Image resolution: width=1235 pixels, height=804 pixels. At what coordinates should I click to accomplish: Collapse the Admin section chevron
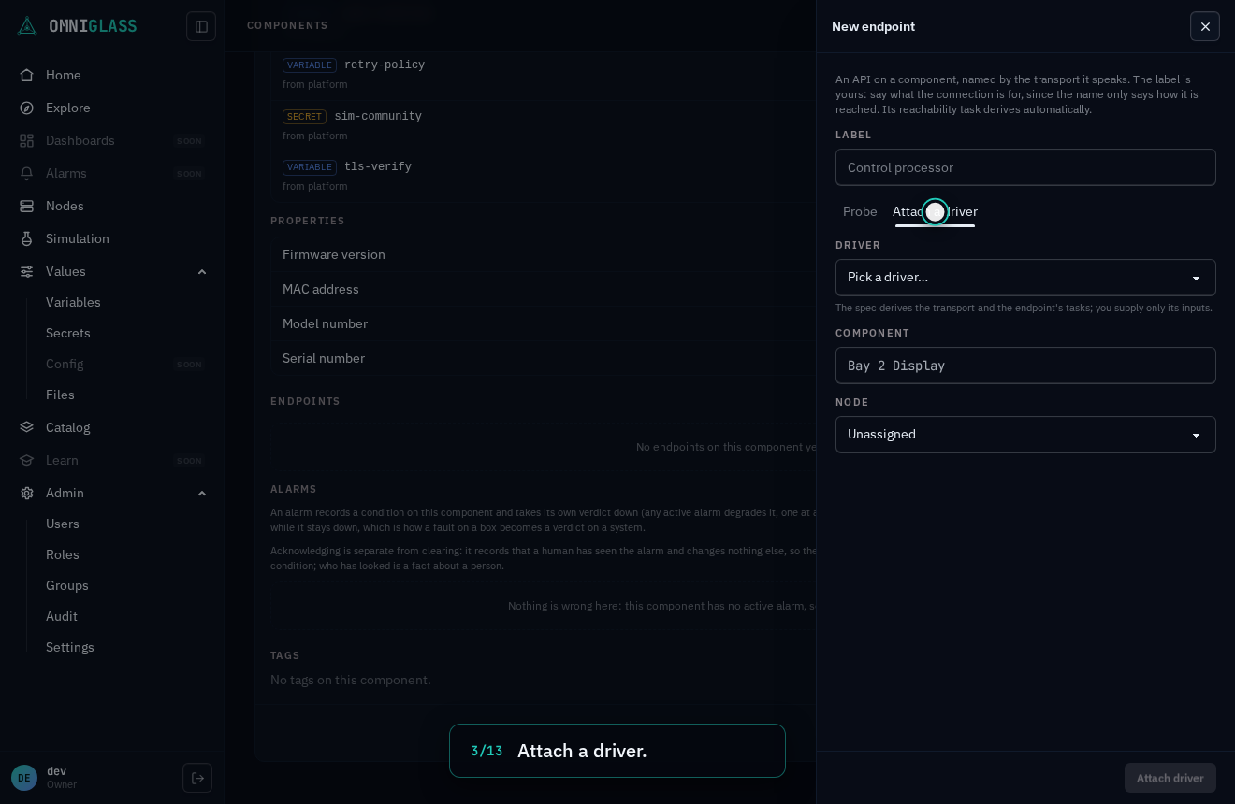[202, 494]
